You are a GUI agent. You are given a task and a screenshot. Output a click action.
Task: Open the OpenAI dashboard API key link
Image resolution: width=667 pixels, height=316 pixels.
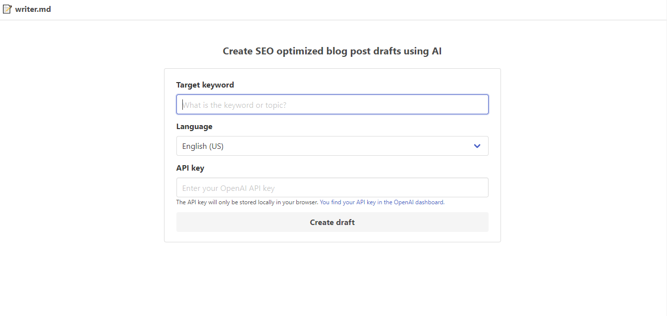[x=382, y=202]
